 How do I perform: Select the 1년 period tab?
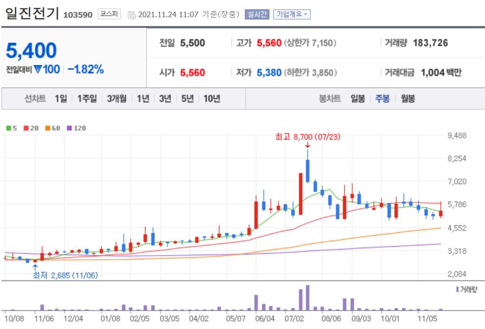[x=144, y=99]
